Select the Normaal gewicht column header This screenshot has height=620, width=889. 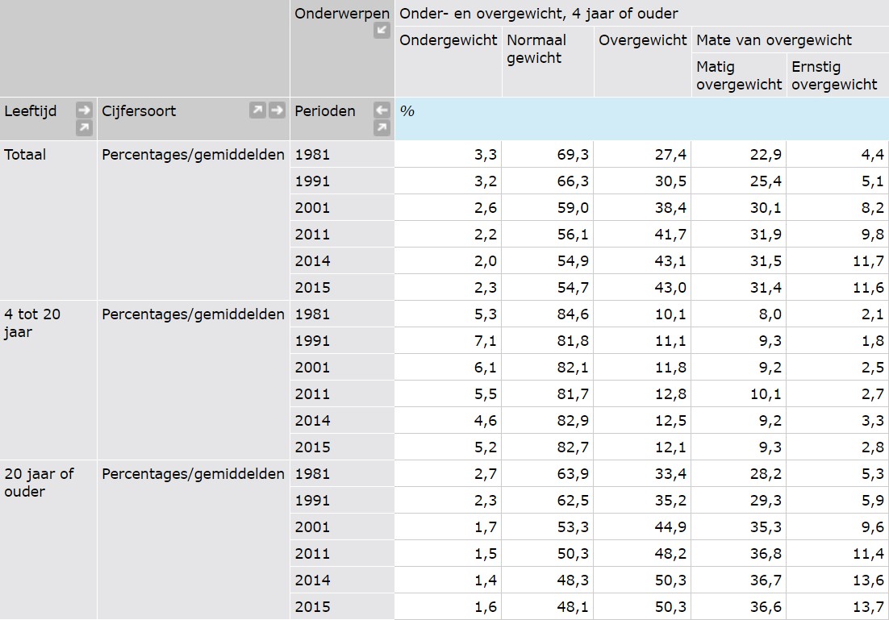click(536, 49)
